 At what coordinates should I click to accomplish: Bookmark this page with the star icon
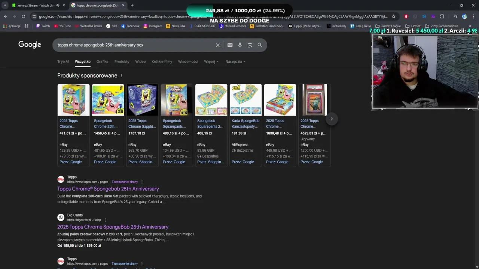(x=394, y=16)
